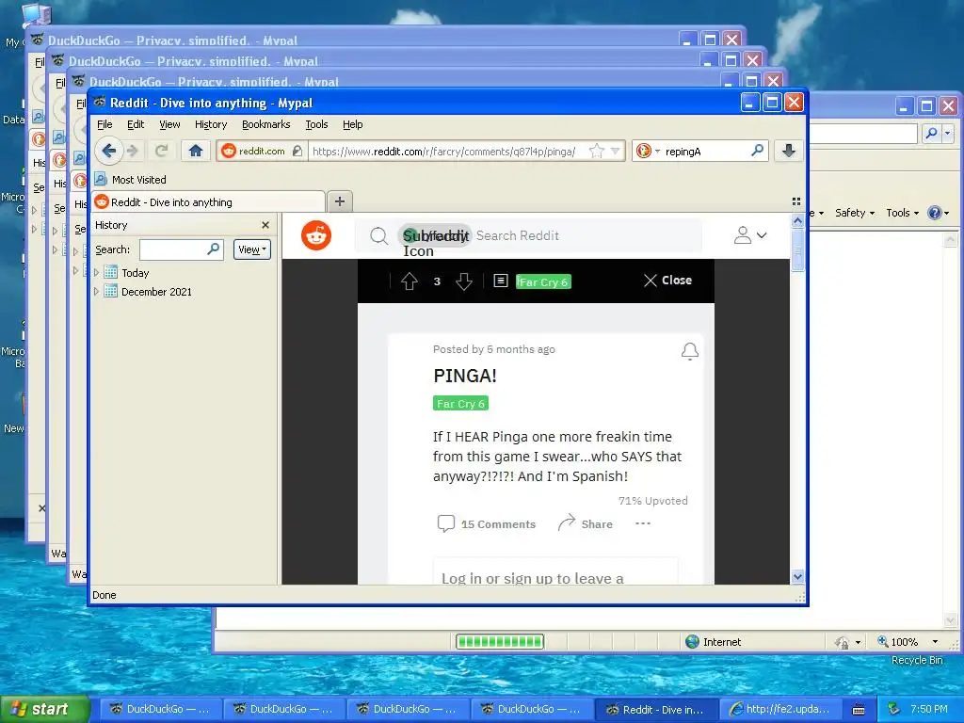This screenshot has height=723, width=964.
Task: Click the Reddit logo in page header
Action: pos(316,235)
